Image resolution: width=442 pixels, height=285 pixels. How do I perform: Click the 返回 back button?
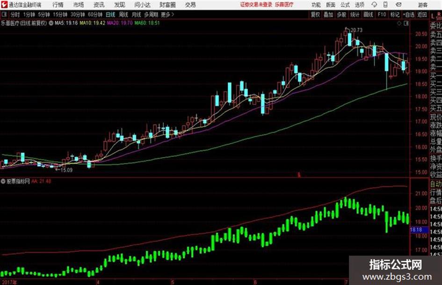(x=422, y=15)
